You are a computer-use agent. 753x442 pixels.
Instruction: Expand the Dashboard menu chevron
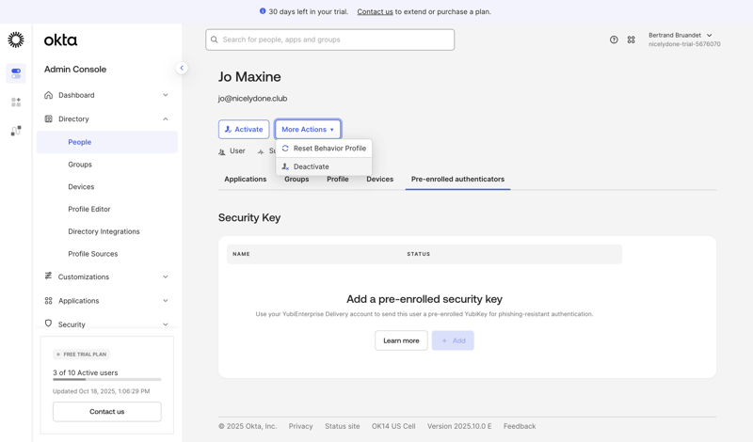tap(166, 95)
